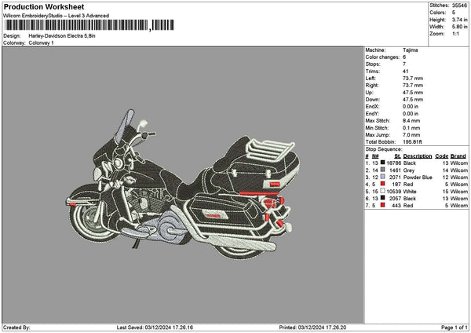
Task: Click the Min Stitch value 0.1 mm
Action: pos(411,128)
